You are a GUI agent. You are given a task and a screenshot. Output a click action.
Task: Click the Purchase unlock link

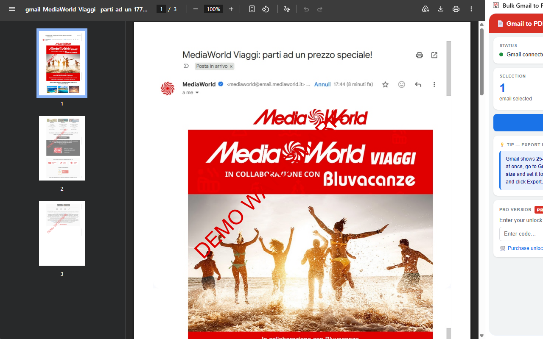(x=525, y=248)
